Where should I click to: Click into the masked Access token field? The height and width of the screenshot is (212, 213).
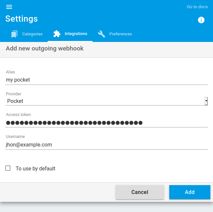coord(106,123)
